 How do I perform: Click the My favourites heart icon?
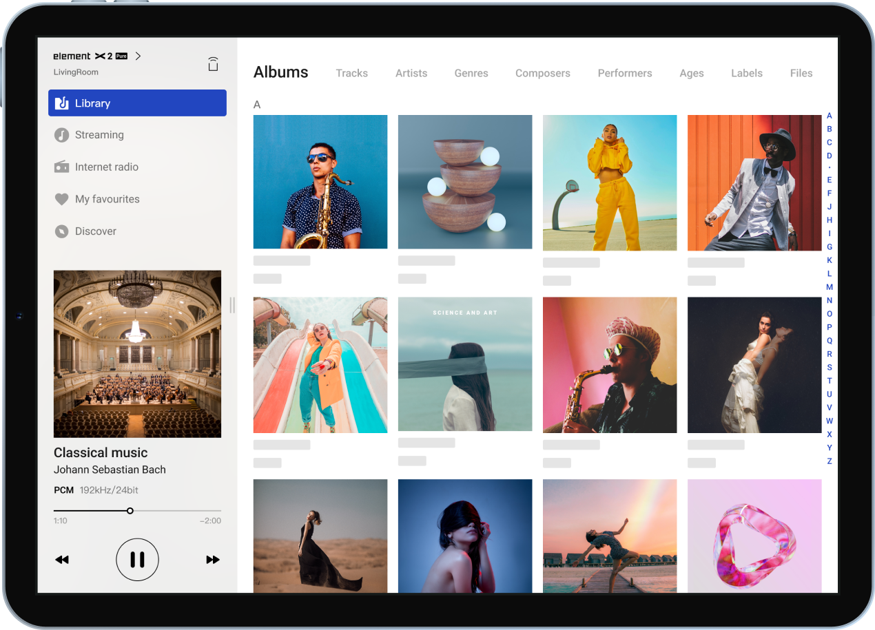point(62,199)
